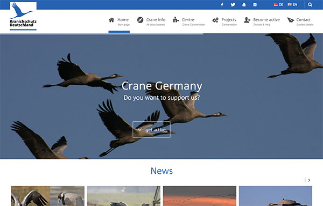Click the Crane info pencil icon
Image resolution: width=323 pixels, height=206 pixels.
[140, 20]
